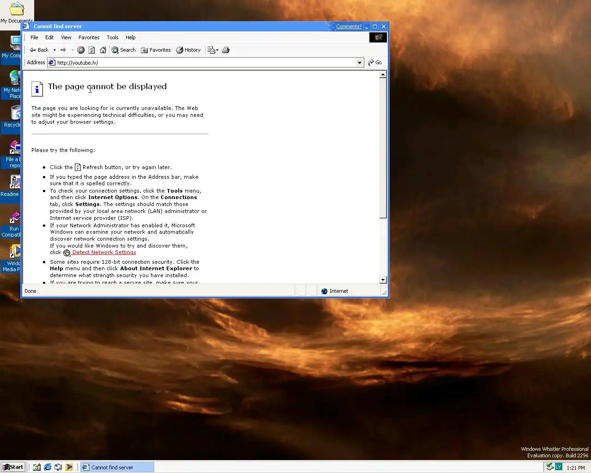Click the Print toolbar icon
Viewport: 591px width, 473px height.
pyautogui.click(x=226, y=50)
